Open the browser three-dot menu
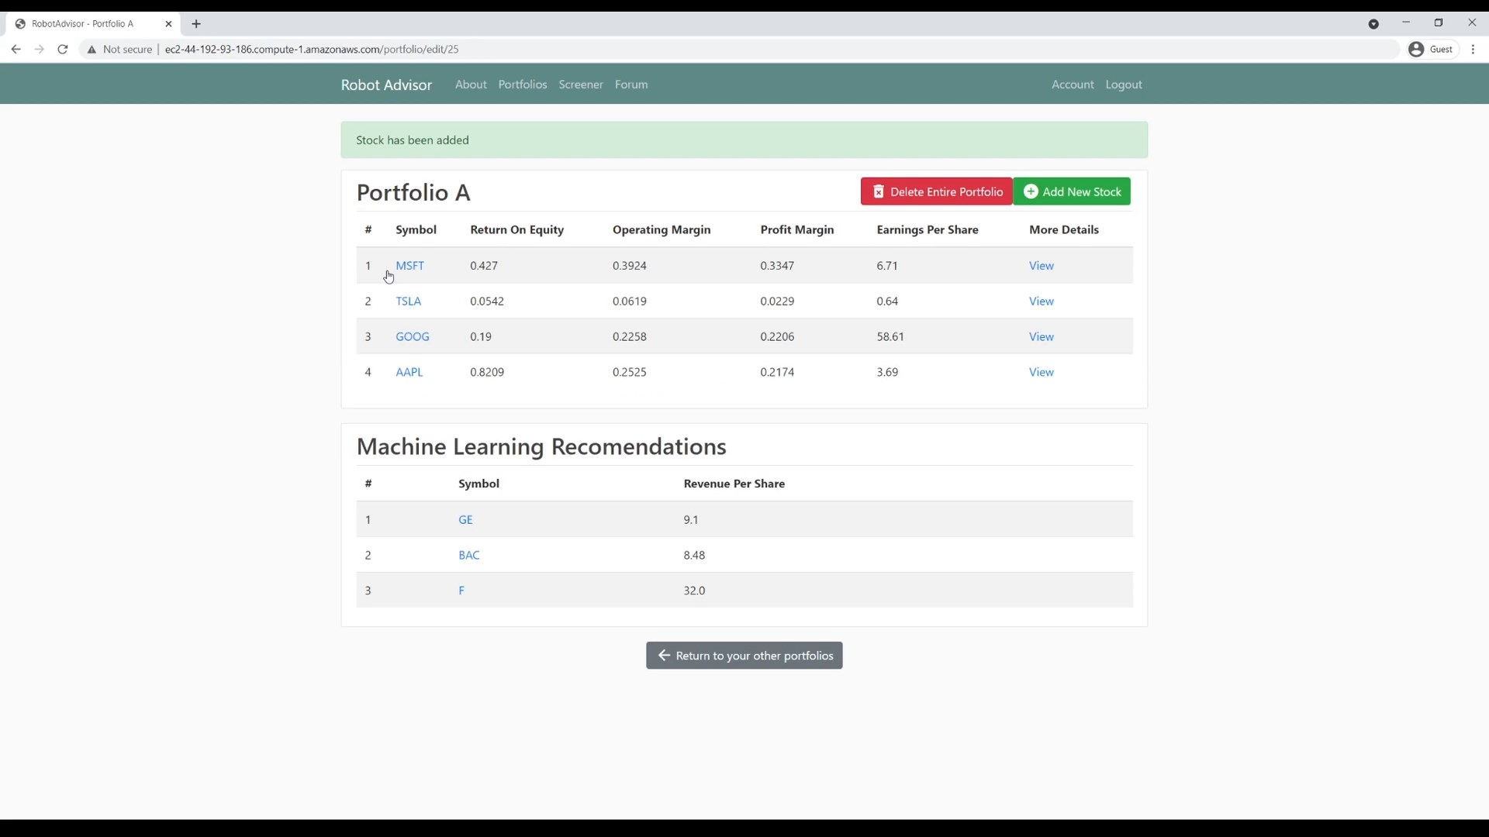 tap(1473, 49)
